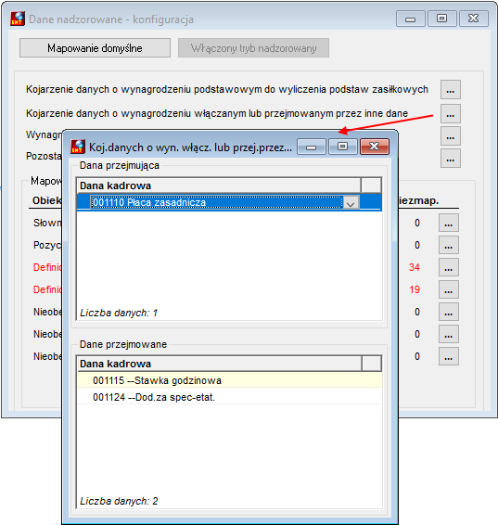Click ellipsis button beside Wynagr row
498x525 pixels.
[450, 136]
